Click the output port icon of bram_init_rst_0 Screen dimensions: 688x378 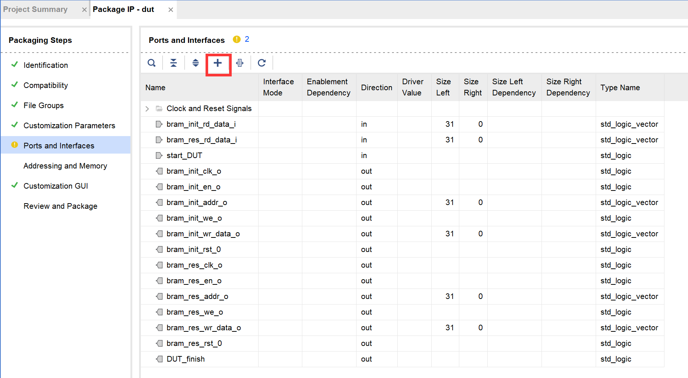tap(159, 249)
